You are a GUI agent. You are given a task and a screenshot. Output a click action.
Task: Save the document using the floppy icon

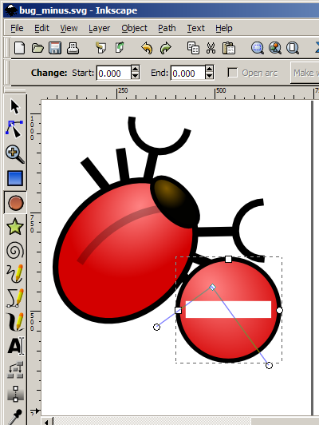pyautogui.click(x=55, y=48)
